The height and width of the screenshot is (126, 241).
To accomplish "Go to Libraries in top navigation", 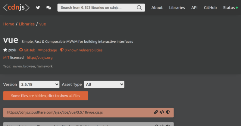I will pyautogui.click(x=177, y=8).
